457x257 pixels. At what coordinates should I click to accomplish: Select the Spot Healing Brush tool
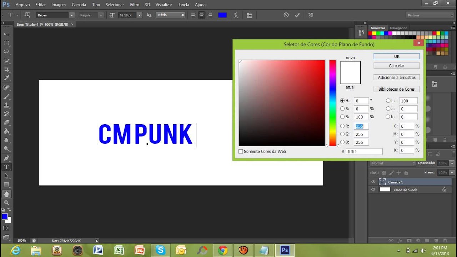pos(6,88)
